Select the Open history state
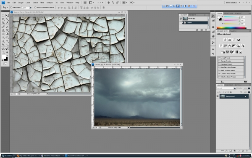 click(194, 23)
